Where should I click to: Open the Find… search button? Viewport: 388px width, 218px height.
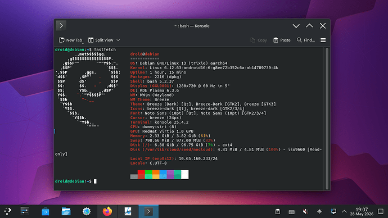[306, 40]
